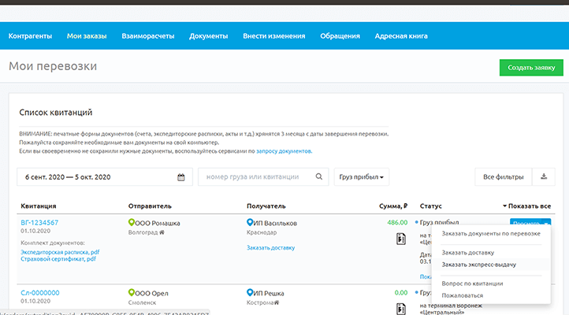Screen dimensions: 569x315
Task: Expand the Показать все toggle
Action: (x=526, y=206)
